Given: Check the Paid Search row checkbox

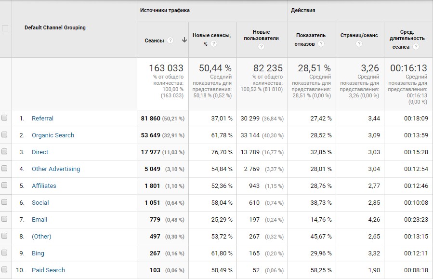Looking at the screenshot, I should click(4, 270).
